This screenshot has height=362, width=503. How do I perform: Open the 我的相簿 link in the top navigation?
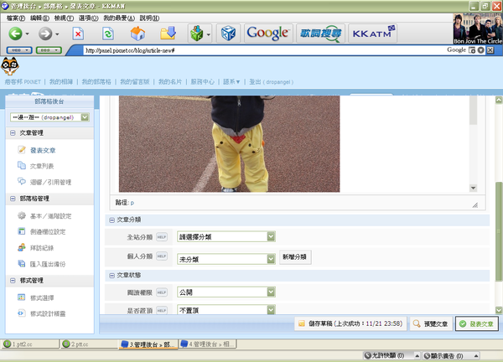pos(61,82)
